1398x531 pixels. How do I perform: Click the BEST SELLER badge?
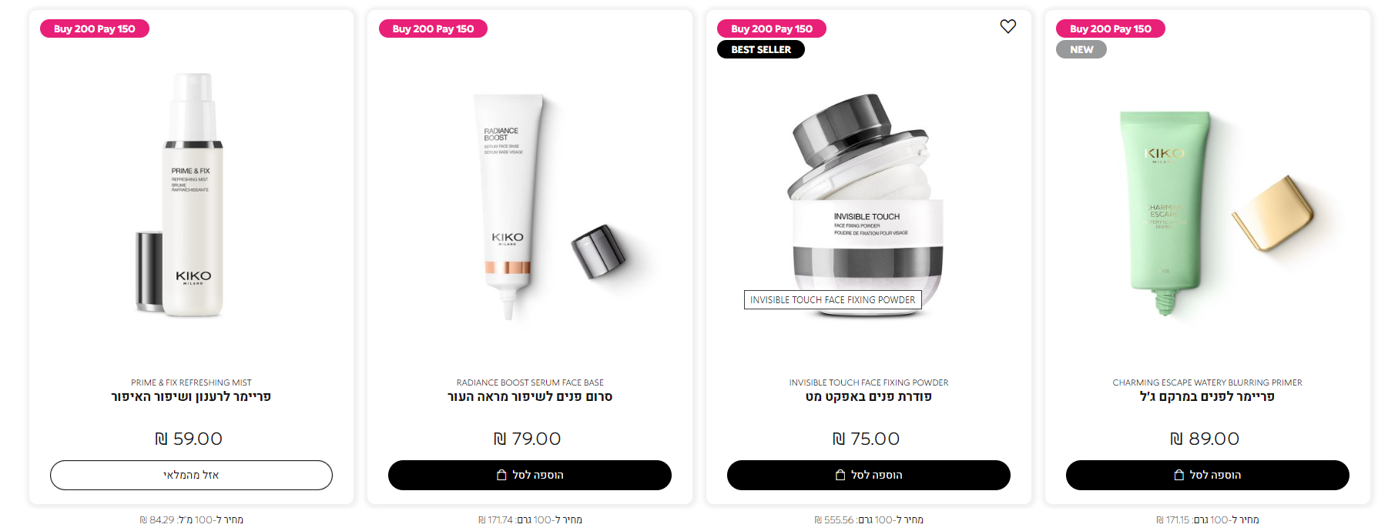point(761,49)
